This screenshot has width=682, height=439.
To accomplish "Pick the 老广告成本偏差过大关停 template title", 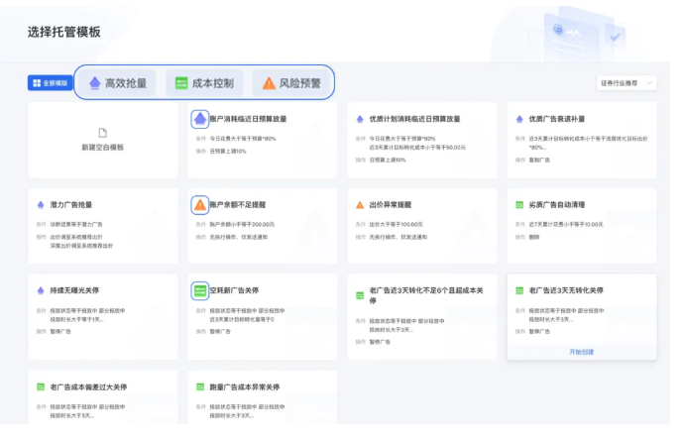I will 88,386.
